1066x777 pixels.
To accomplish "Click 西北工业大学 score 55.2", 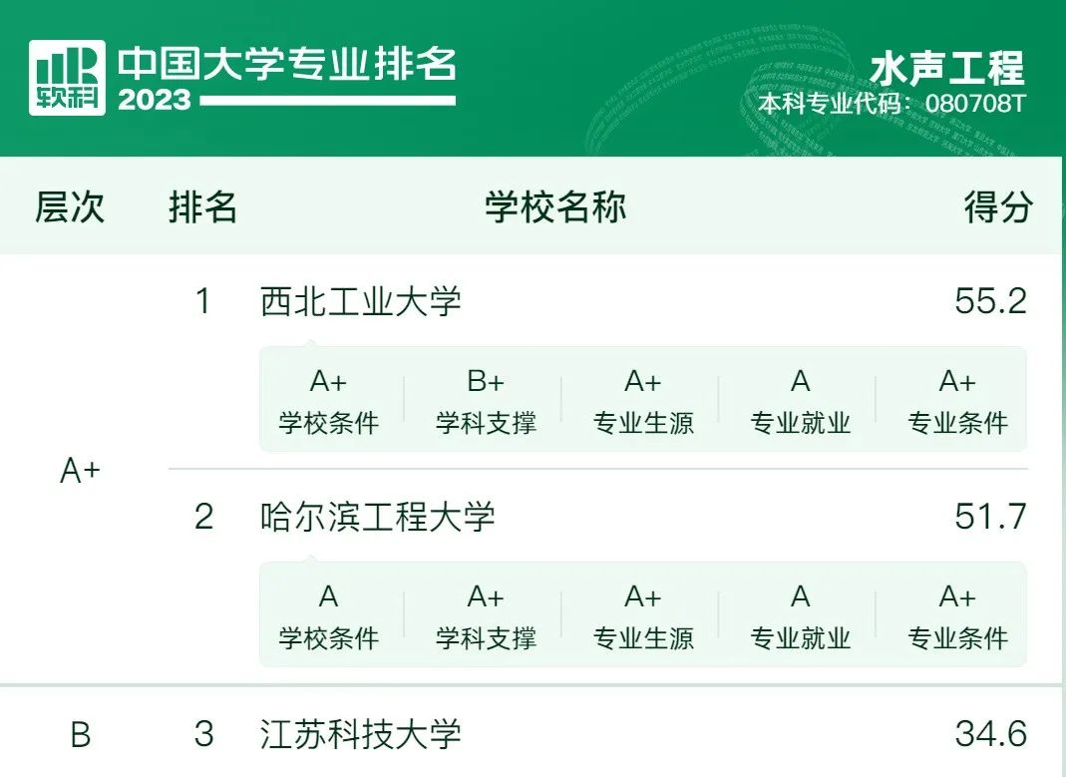I will click(990, 301).
